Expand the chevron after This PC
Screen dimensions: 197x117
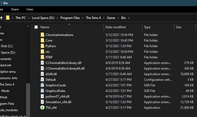pyautogui.click(x=29, y=18)
